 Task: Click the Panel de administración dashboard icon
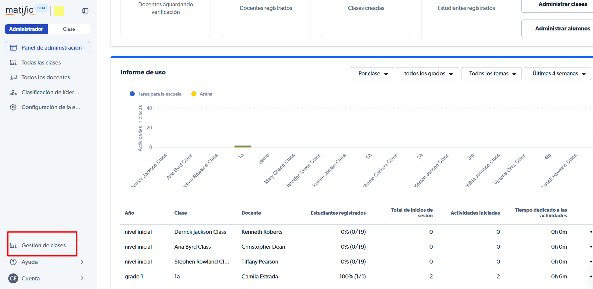pyautogui.click(x=13, y=48)
